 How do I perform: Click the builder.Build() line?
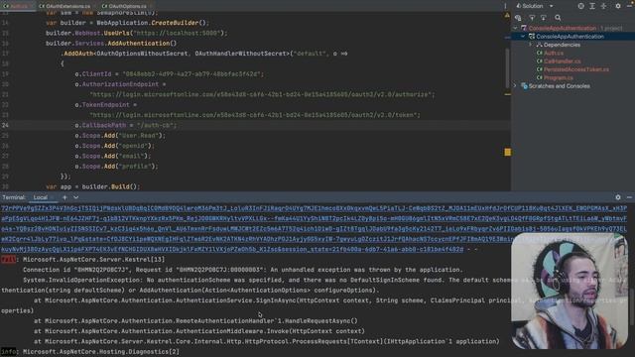[92, 186]
